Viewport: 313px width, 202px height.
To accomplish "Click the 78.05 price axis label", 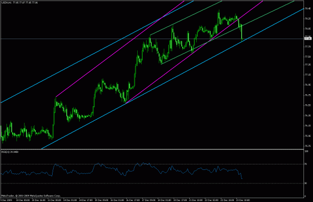I will click(x=307, y=29).
